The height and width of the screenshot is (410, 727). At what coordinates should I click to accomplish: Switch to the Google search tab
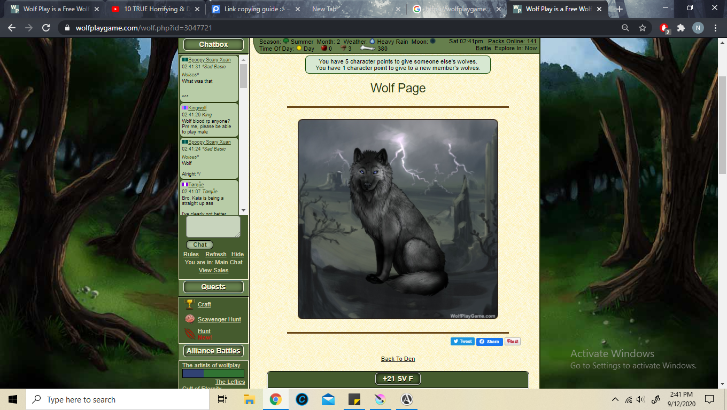457,9
